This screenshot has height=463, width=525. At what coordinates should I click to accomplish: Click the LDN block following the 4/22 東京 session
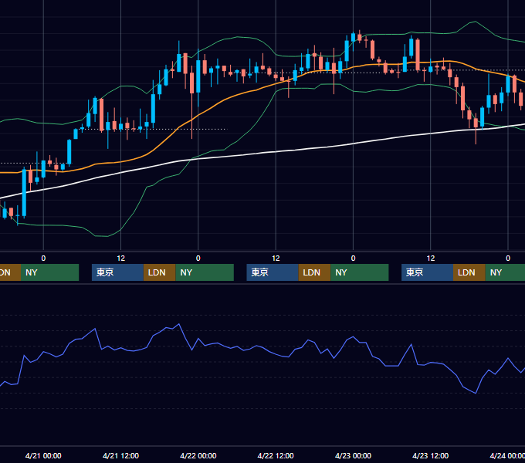(314, 272)
